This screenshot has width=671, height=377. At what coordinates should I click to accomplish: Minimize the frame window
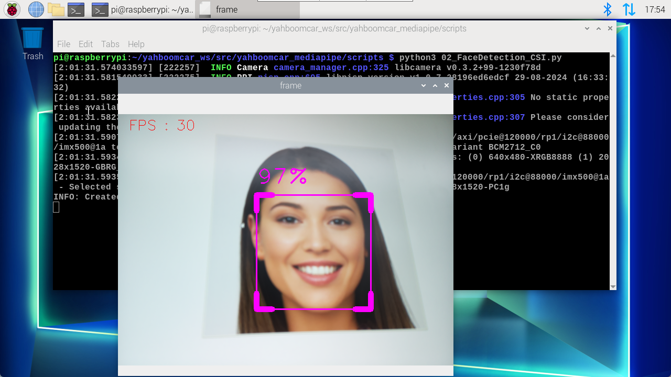click(x=424, y=85)
